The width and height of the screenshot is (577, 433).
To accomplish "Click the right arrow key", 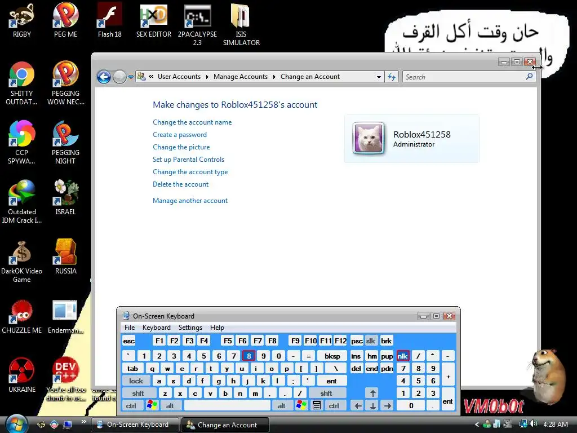I will coord(387,406).
